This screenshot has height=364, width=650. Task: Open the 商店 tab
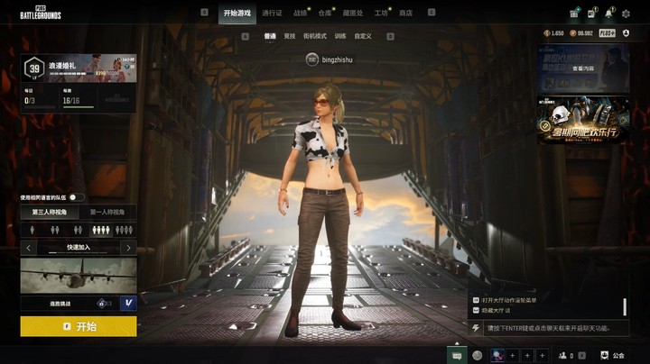406,14
